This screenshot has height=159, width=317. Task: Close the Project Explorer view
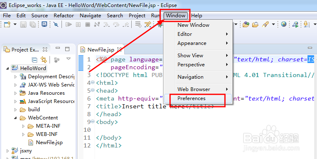(45, 49)
